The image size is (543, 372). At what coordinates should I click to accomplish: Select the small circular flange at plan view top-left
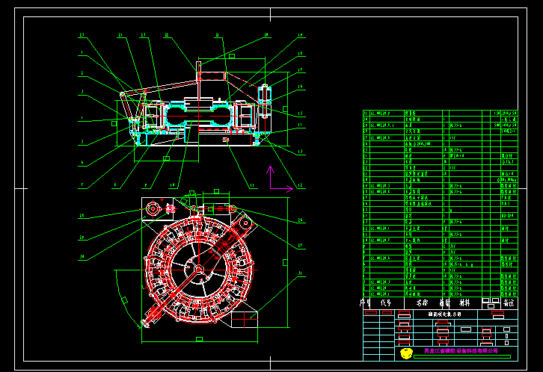[152, 208]
